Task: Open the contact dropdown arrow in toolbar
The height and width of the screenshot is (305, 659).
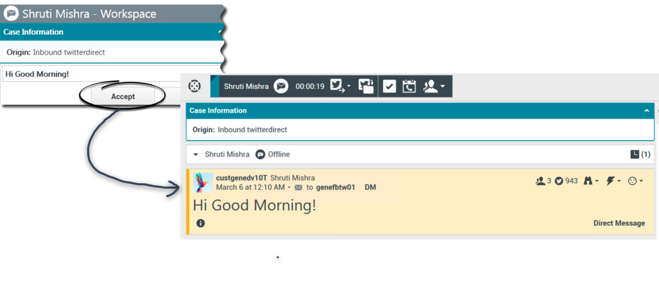Action: point(443,86)
